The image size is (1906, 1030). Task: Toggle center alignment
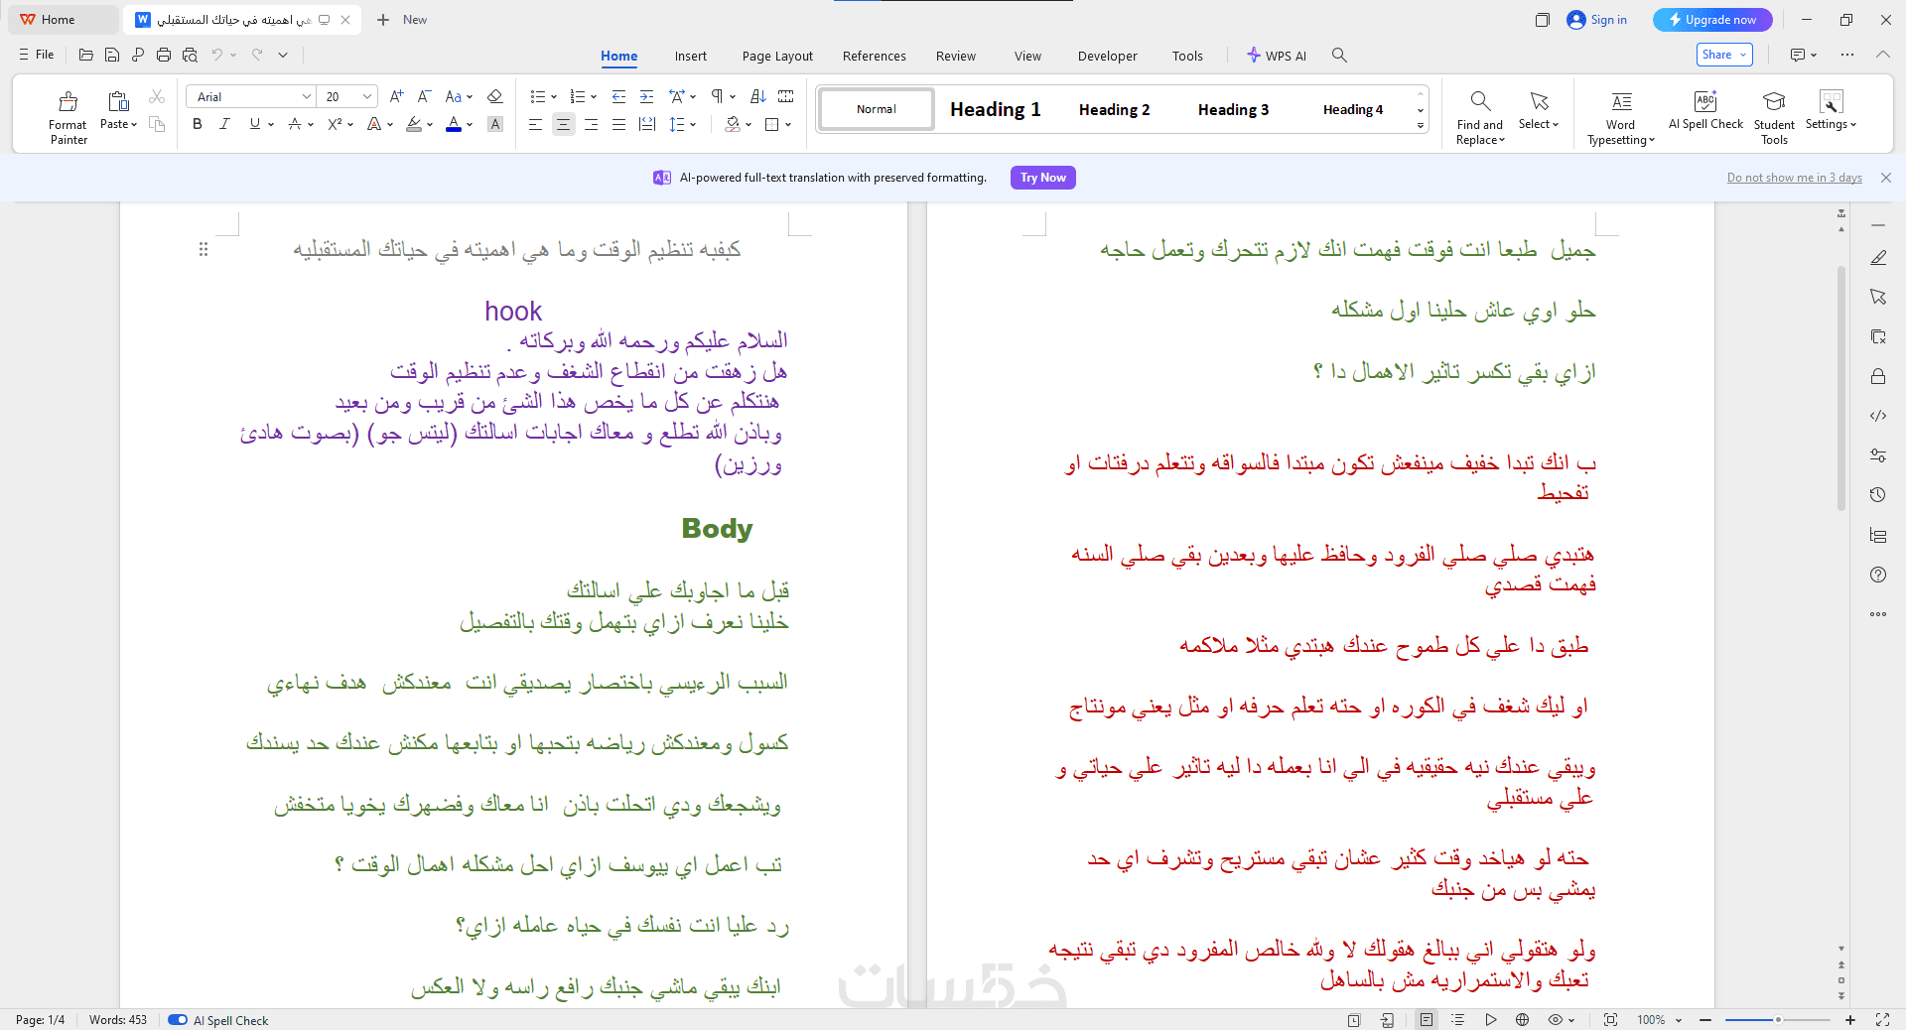tap(563, 124)
